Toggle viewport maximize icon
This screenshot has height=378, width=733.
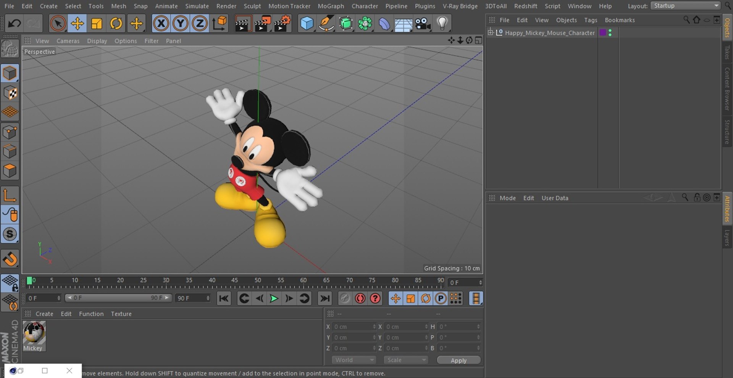point(478,40)
